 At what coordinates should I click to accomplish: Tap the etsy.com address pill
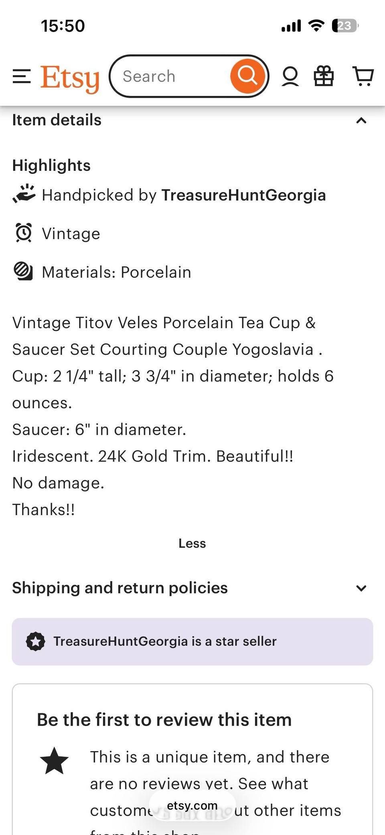[192, 805]
